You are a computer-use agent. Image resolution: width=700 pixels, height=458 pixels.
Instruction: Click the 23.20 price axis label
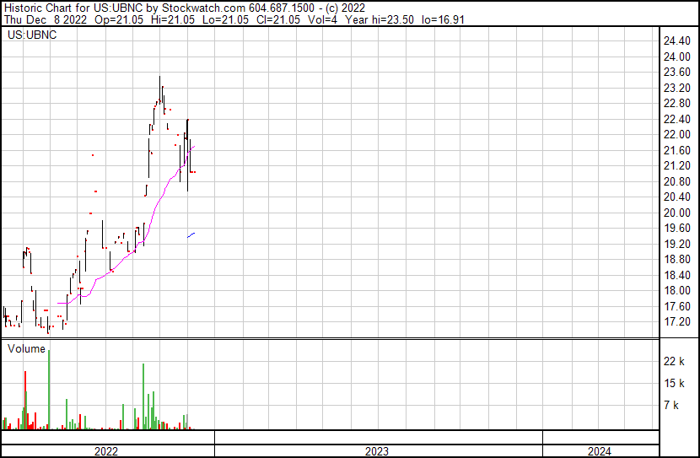676,88
